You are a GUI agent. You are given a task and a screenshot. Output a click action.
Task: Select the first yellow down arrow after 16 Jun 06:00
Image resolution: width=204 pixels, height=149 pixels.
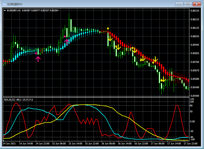pyautogui.click(x=110, y=38)
